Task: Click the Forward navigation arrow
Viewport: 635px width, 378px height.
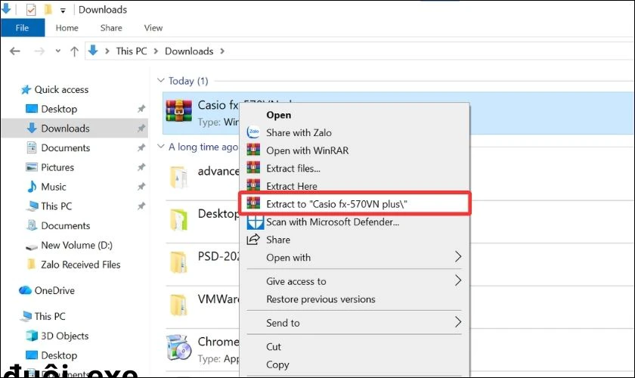Action: pyautogui.click(x=39, y=51)
